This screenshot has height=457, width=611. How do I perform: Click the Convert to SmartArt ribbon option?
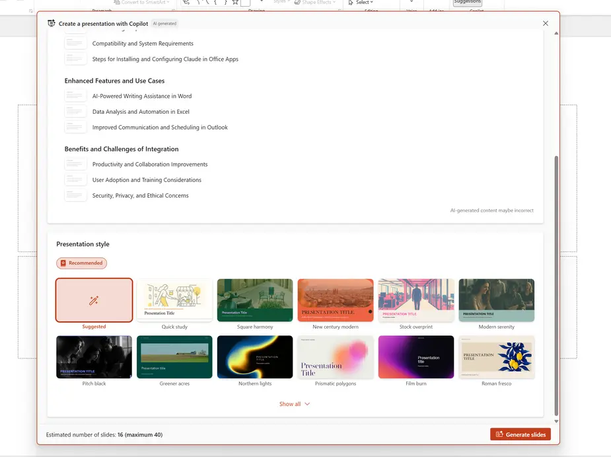pyautogui.click(x=141, y=3)
